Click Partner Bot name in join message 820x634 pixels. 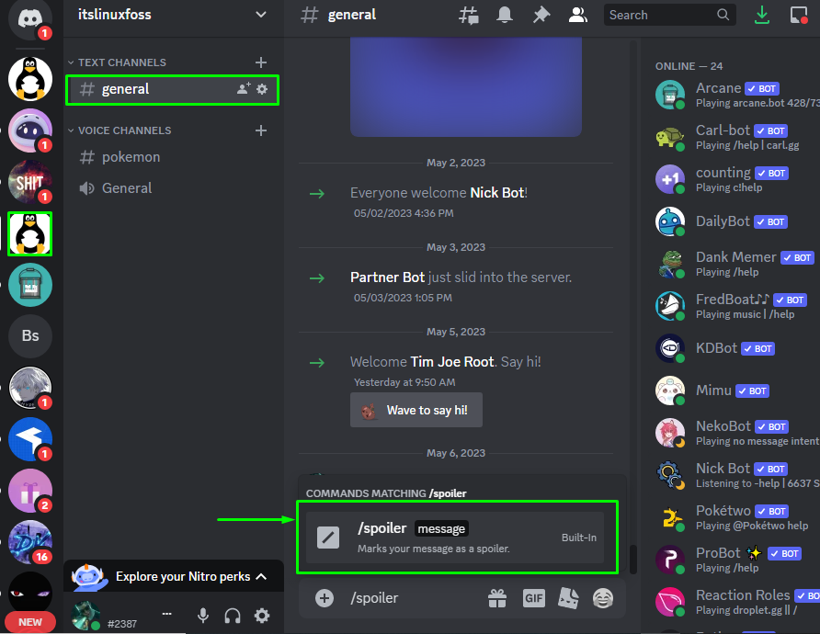[x=388, y=277]
